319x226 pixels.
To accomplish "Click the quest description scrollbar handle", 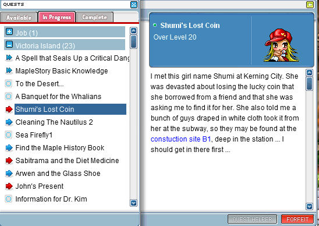I will (309, 83).
